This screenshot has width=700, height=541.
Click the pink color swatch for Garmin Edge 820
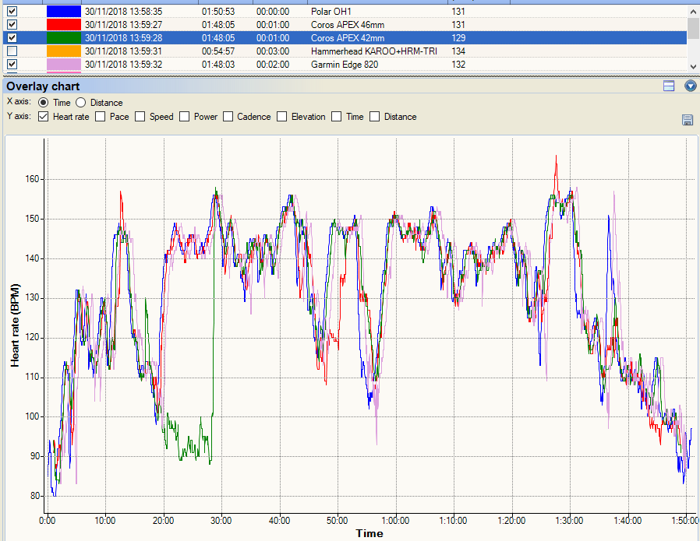point(64,64)
